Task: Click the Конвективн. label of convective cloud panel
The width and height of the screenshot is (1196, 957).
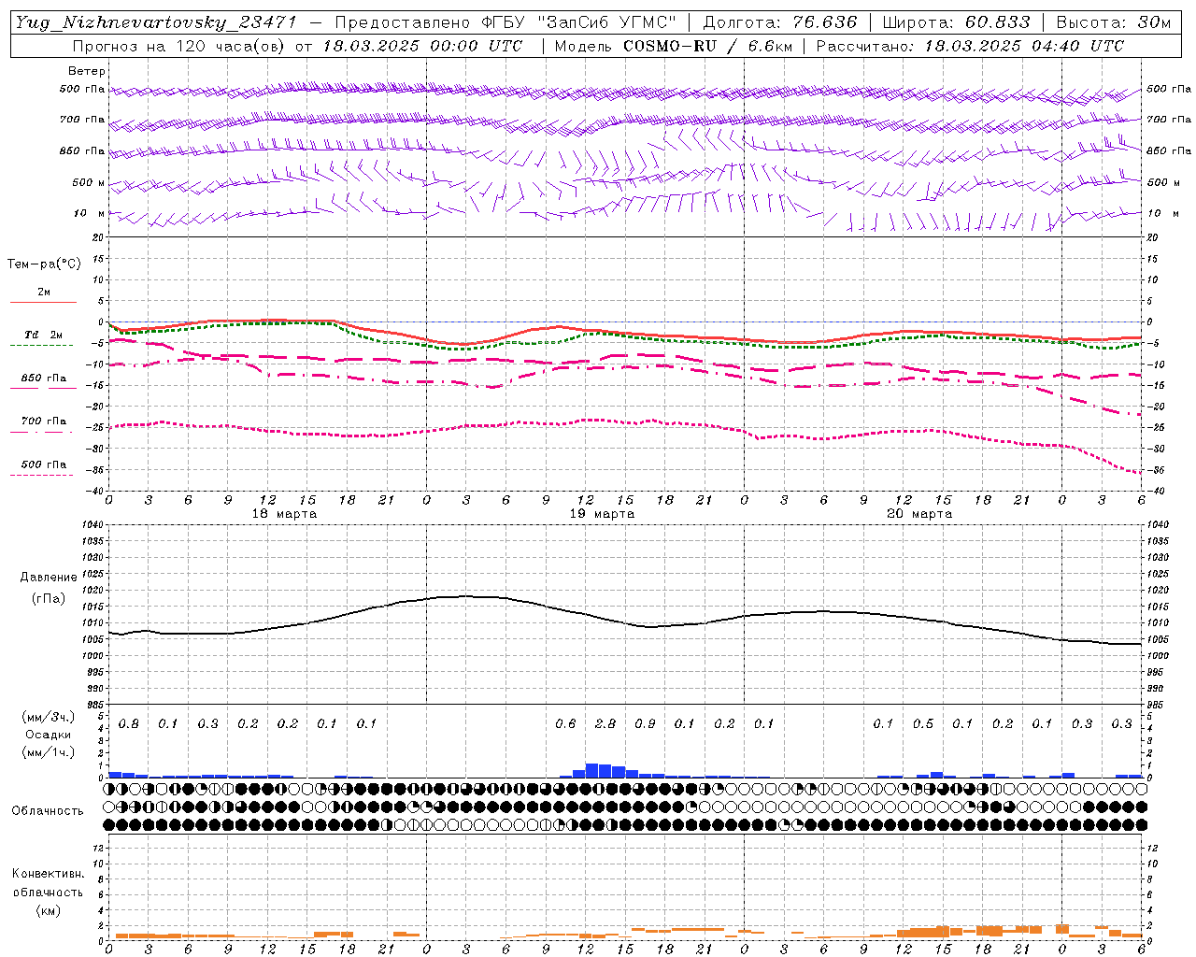Action: click(48, 874)
